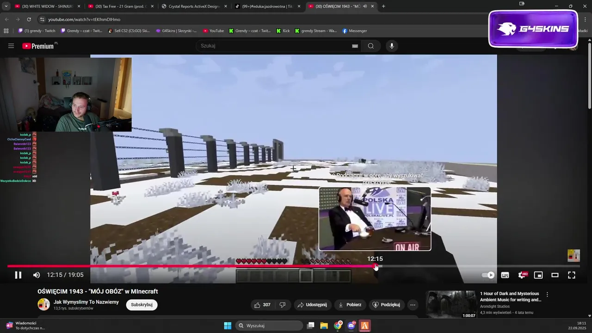Open the Dark and Mysterious Ambient Music thumbnail
592x333 pixels.
451,304
